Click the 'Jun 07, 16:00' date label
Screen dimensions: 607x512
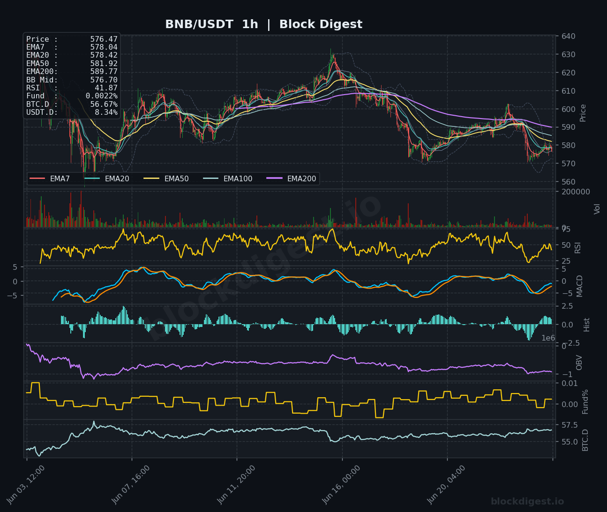tap(131, 485)
